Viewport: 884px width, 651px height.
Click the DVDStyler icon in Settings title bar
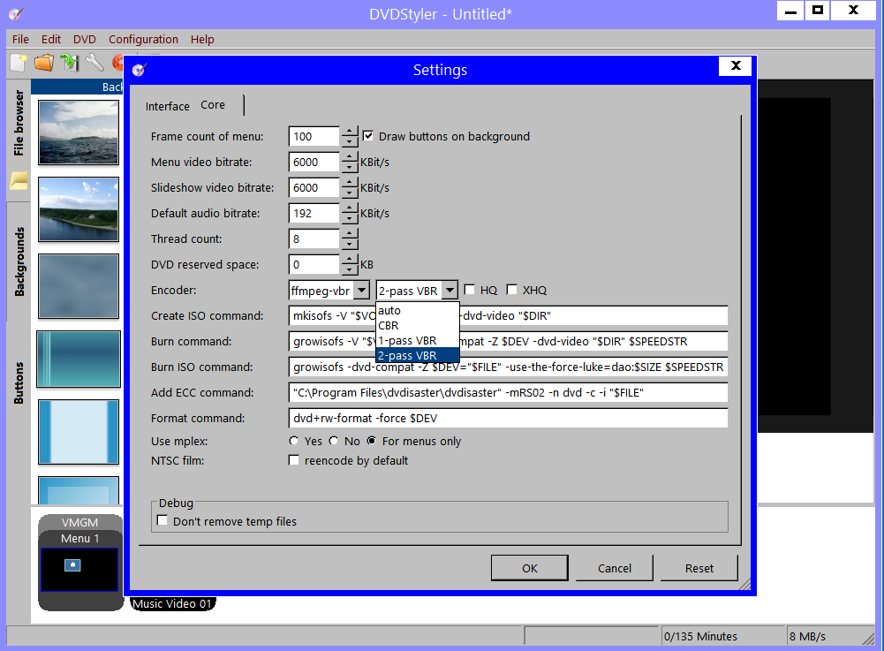(x=140, y=70)
